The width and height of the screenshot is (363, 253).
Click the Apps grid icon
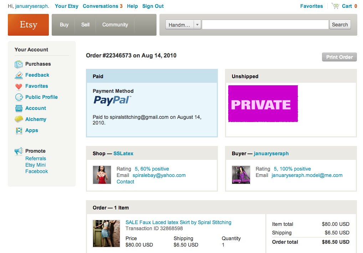coord(19,131)
